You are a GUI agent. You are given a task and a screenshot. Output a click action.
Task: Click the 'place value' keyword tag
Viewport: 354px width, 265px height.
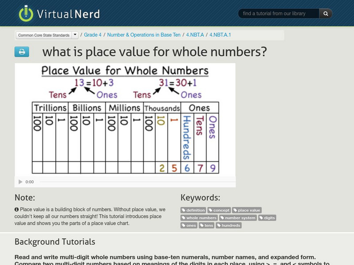tap(247, 210)
